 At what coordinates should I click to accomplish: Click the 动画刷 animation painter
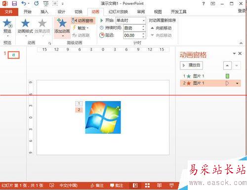click(x=81, y=35)
